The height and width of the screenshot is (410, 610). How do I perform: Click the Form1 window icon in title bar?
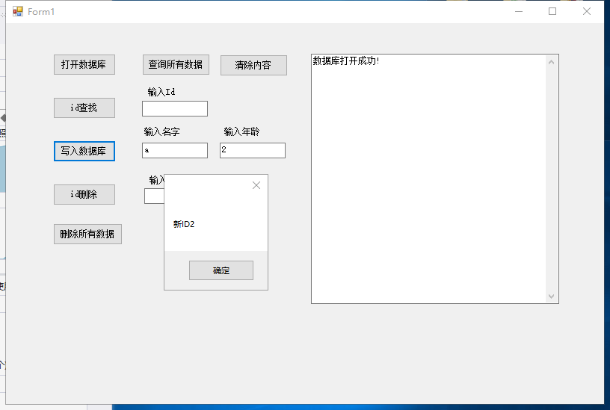coord(18,11)
